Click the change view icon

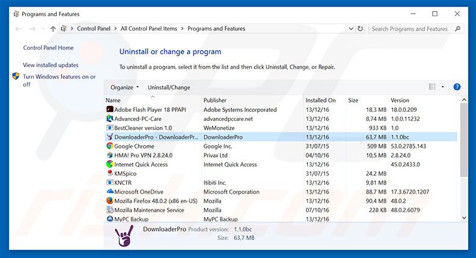pos(432,87)
